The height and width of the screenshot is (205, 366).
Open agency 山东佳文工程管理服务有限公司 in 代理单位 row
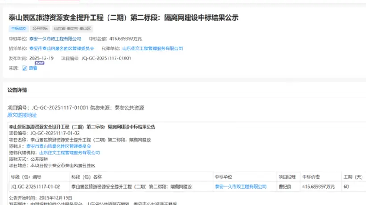(x=152, y=49)
